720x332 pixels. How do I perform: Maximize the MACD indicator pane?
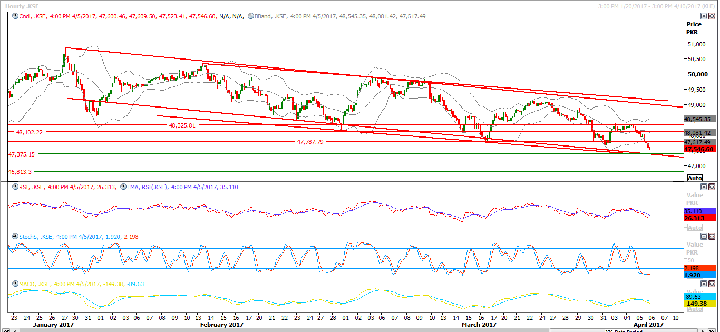tap(704, 284)
